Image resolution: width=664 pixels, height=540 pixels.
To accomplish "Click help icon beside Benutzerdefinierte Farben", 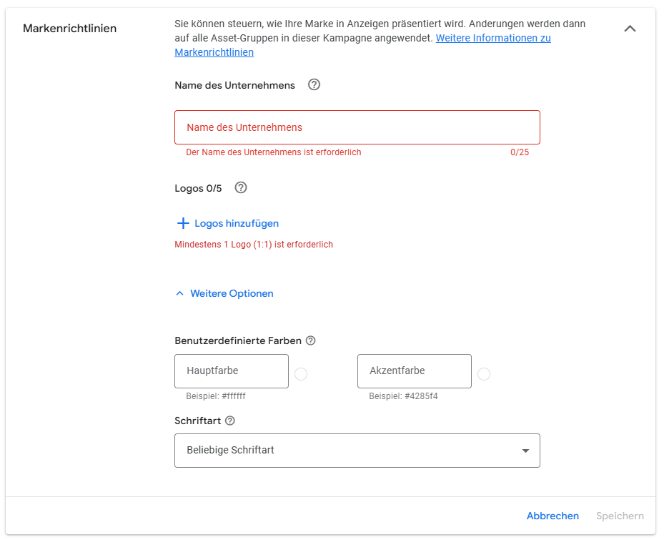I will pyautogui.click(x=310, y=340).
